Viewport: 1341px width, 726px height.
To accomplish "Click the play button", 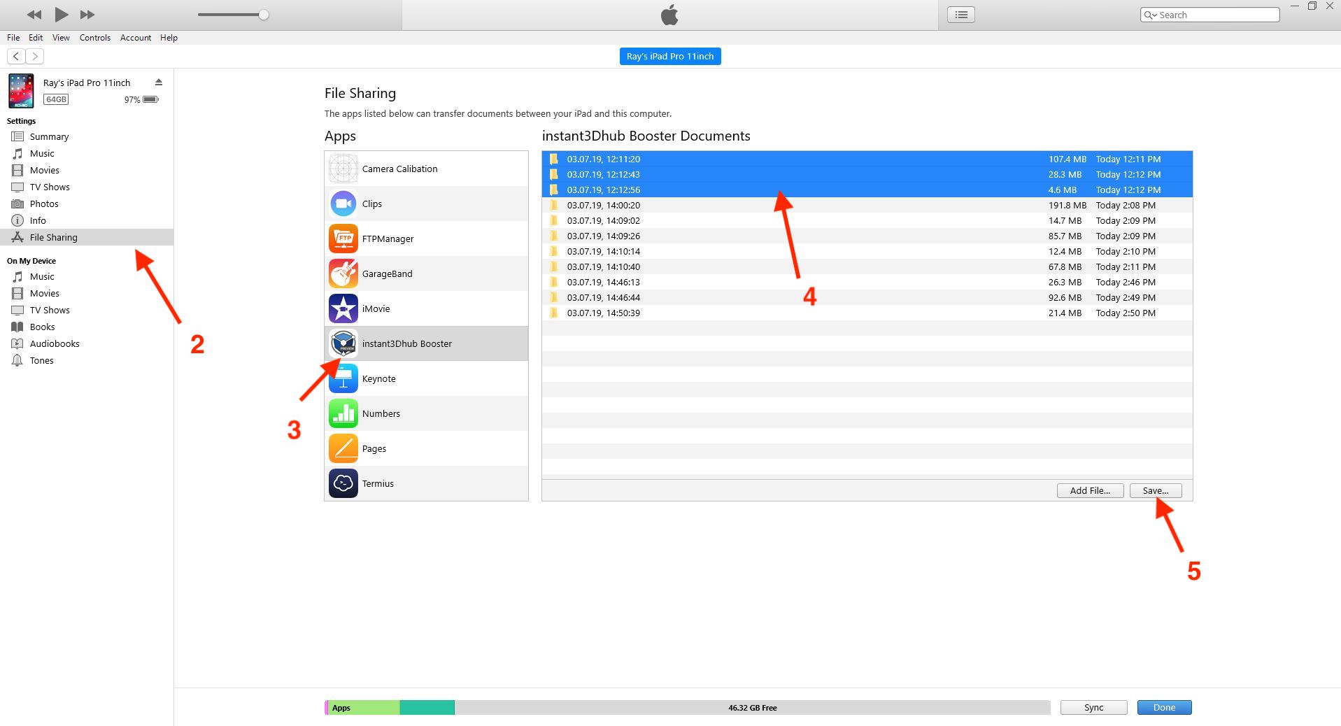I will (x=62, y=14).
